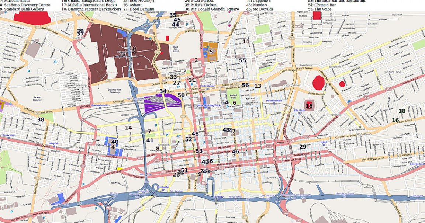Click map marker number 10

(x=133, y=49)
